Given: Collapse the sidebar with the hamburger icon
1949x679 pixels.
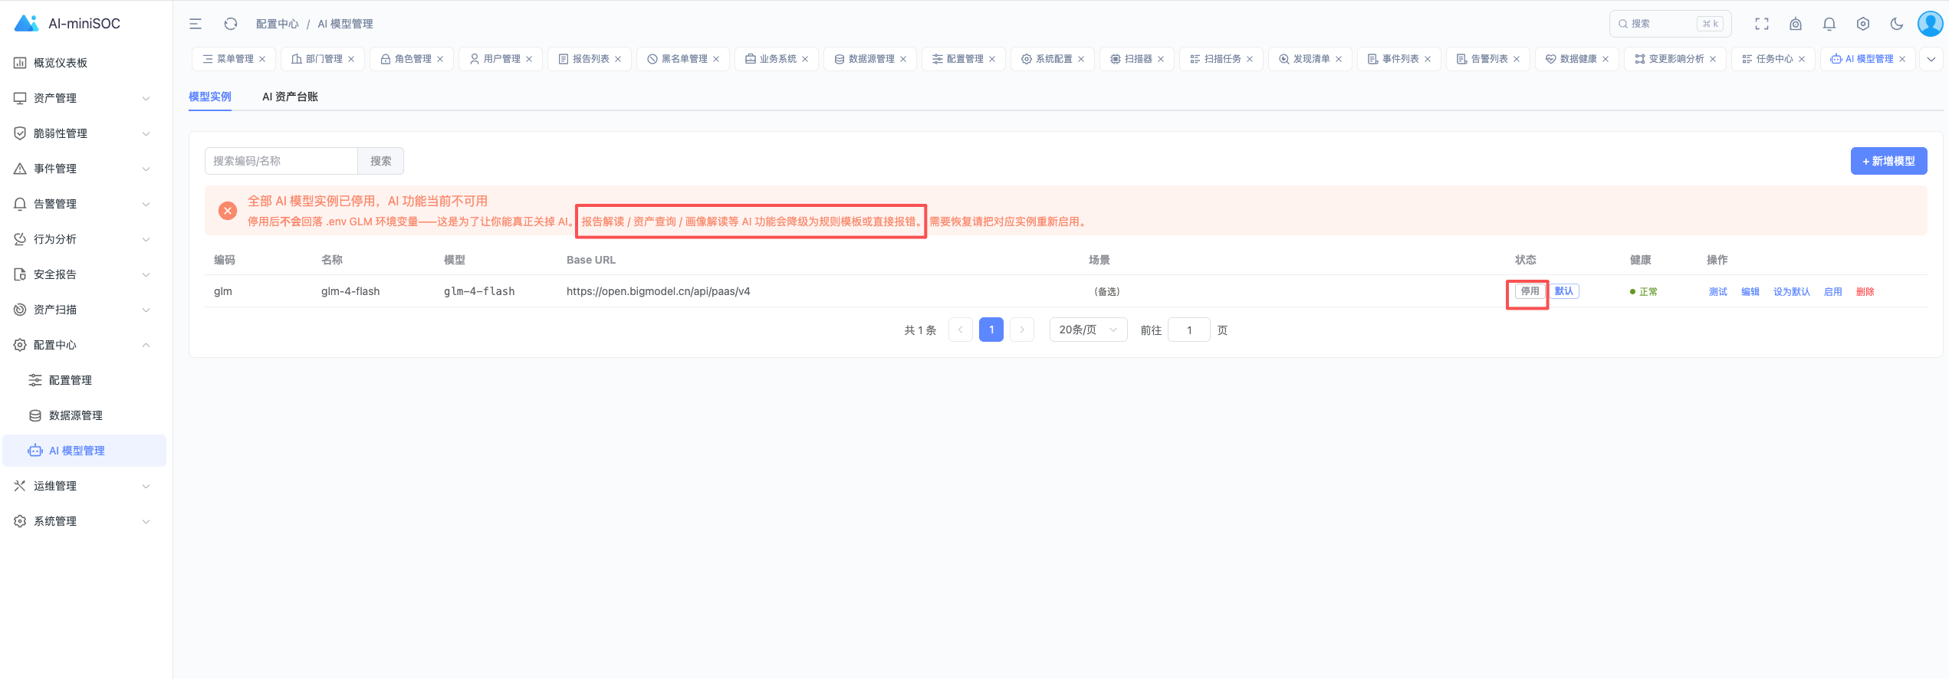Looking at the screenshot, I should click(x=196, y=24).
